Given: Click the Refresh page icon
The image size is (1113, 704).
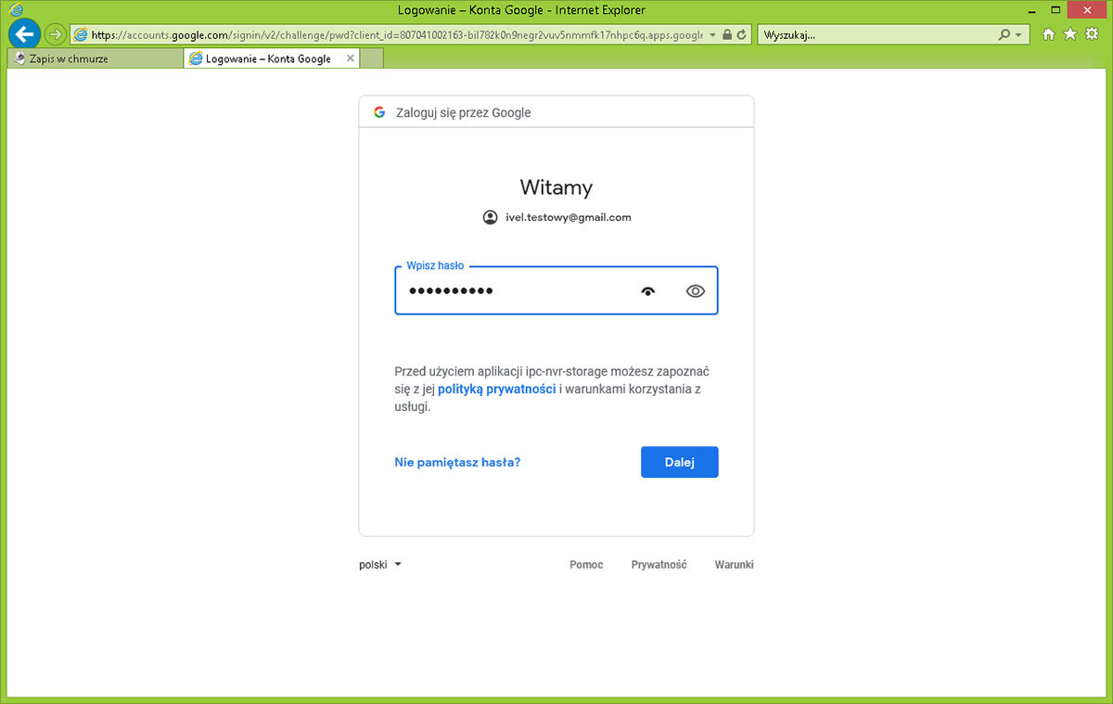Looking at the screenshot, I should coord(741,34).
